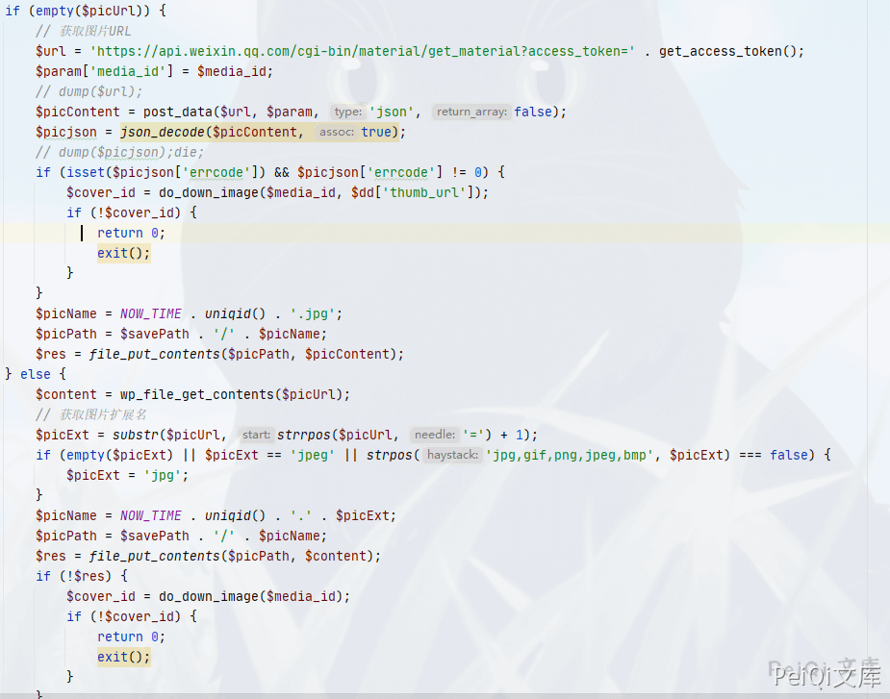Click the 'thumb_url' array key string
Screen dimensions: 890x699
coord(424,193)
